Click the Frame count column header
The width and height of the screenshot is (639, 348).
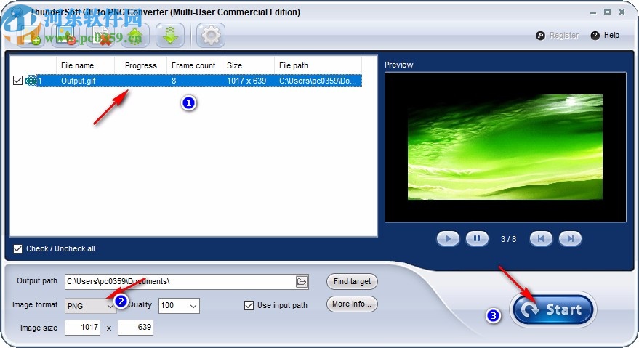[194, 65]
